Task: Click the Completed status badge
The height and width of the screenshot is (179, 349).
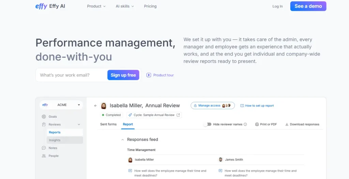Action: point(111,115)
